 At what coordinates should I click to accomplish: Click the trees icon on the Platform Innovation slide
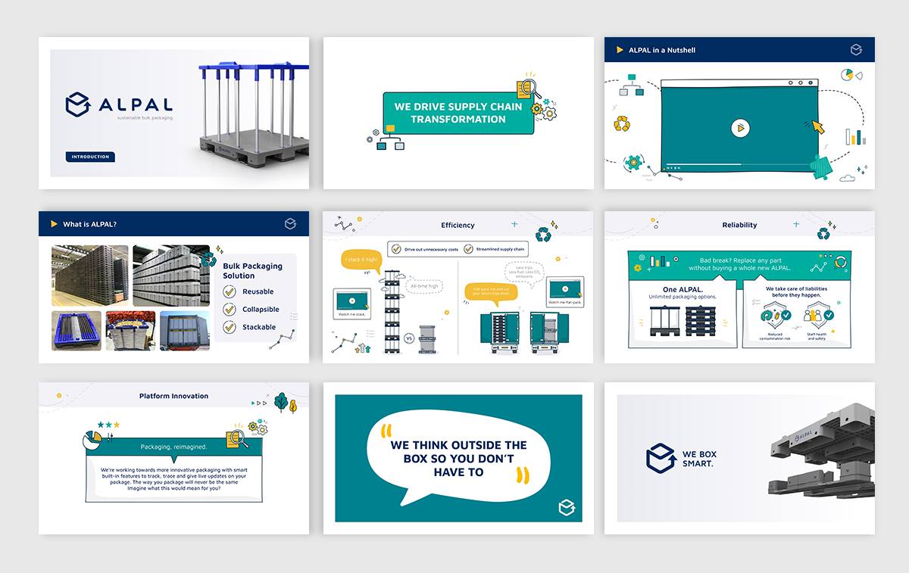[x=286, y=402]
